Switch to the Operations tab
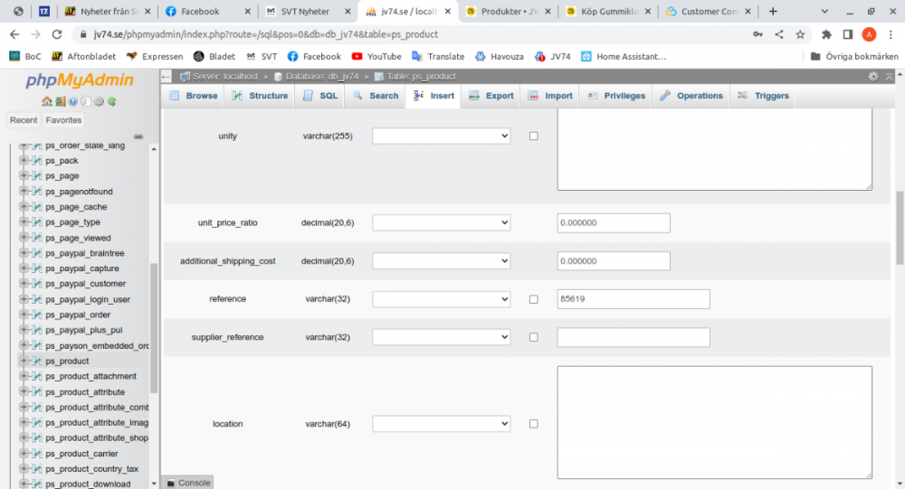Viewport: 905px width, 489px height. (x=691, y=96)
